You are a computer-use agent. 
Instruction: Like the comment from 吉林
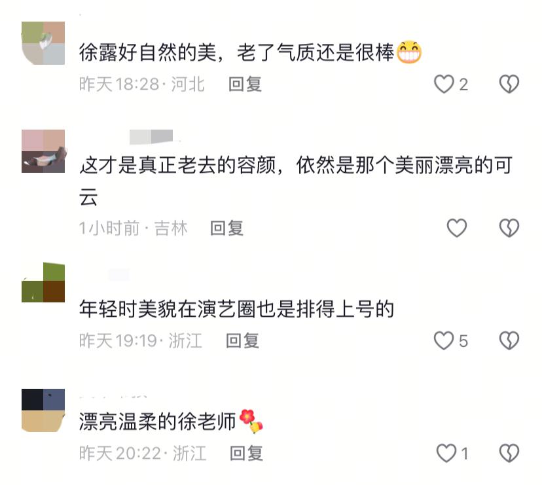click(x=457, y=228)
